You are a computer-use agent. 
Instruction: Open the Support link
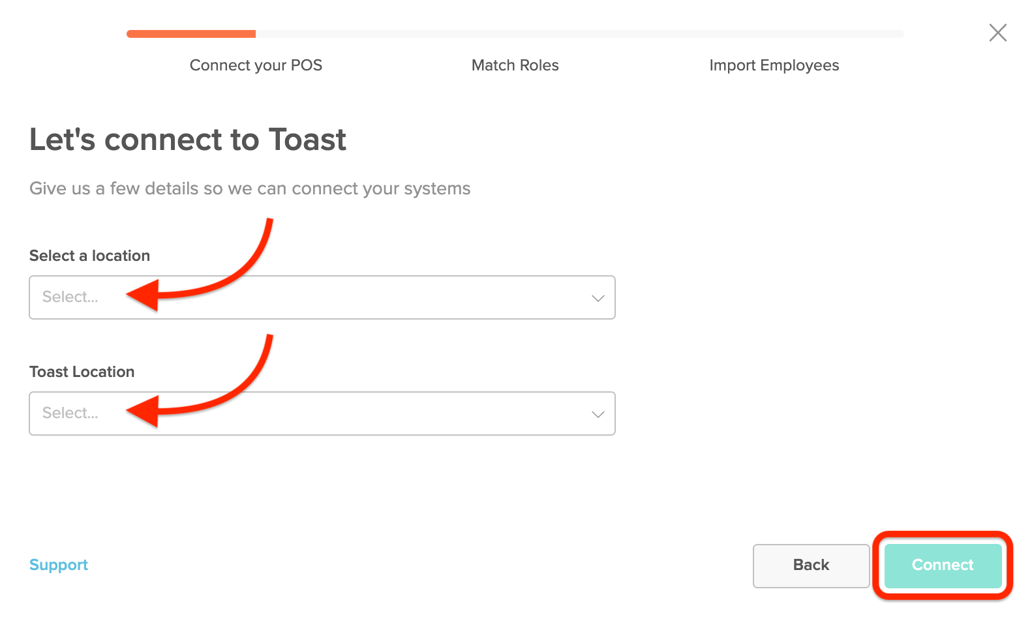tap(58, 564)
